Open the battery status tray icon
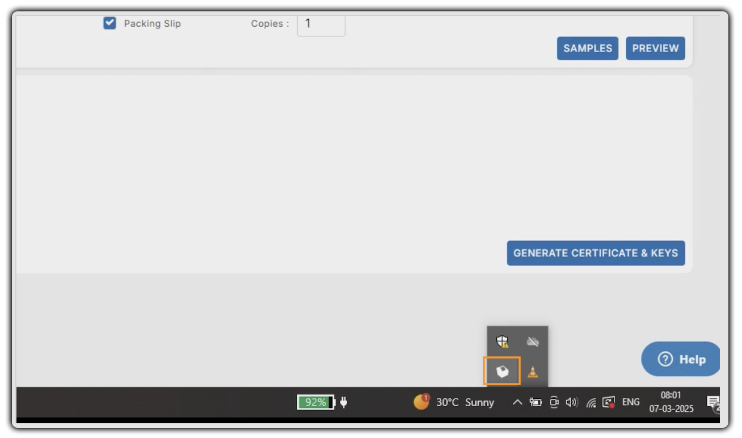Screen dimensions: 742x438 (x=536, y=402)
